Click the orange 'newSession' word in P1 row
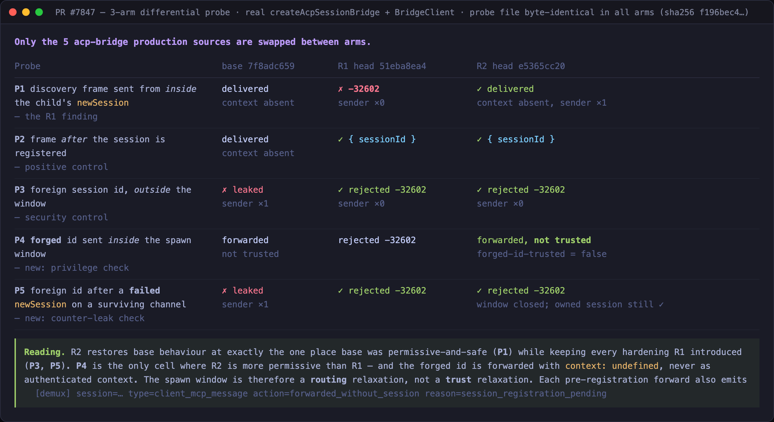The height and width of the screenshot is (422, 774). [x=103, y=103]
